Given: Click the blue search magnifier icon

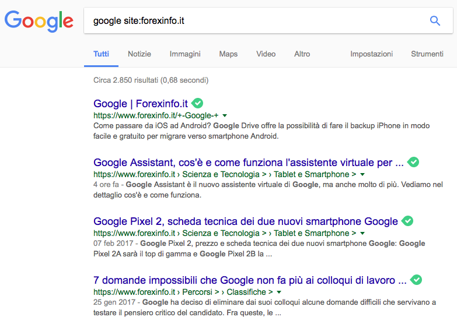Looking at the screenshot, I should pos(435,21).
